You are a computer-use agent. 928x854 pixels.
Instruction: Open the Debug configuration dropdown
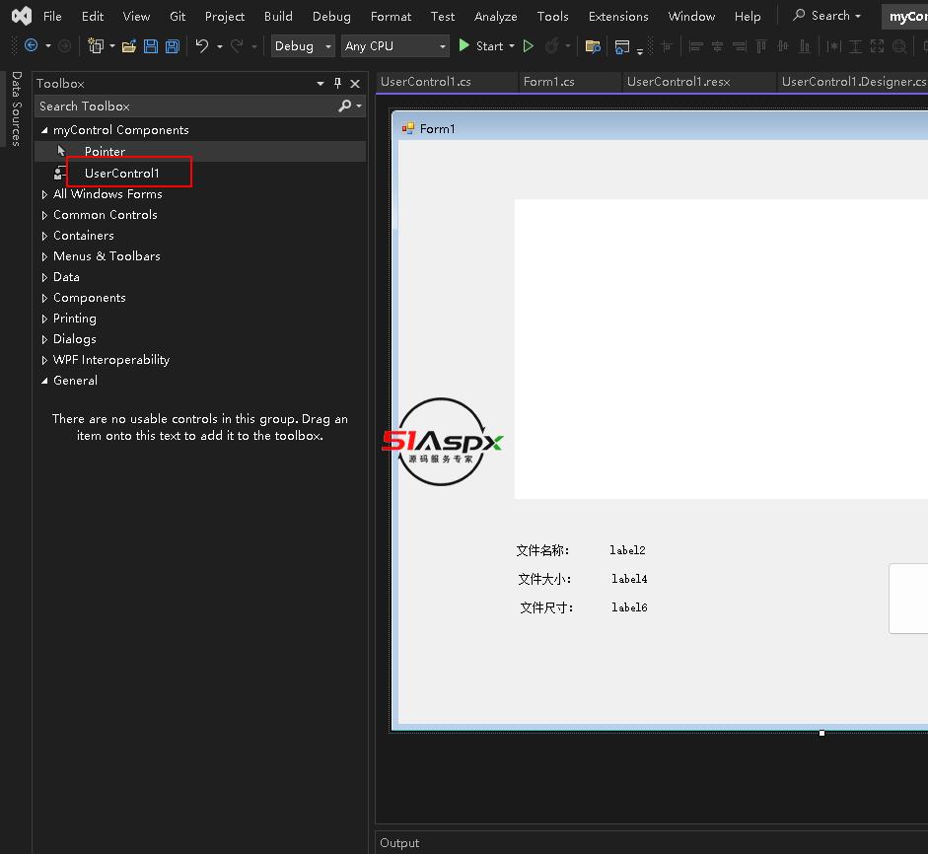coord(304,46)
